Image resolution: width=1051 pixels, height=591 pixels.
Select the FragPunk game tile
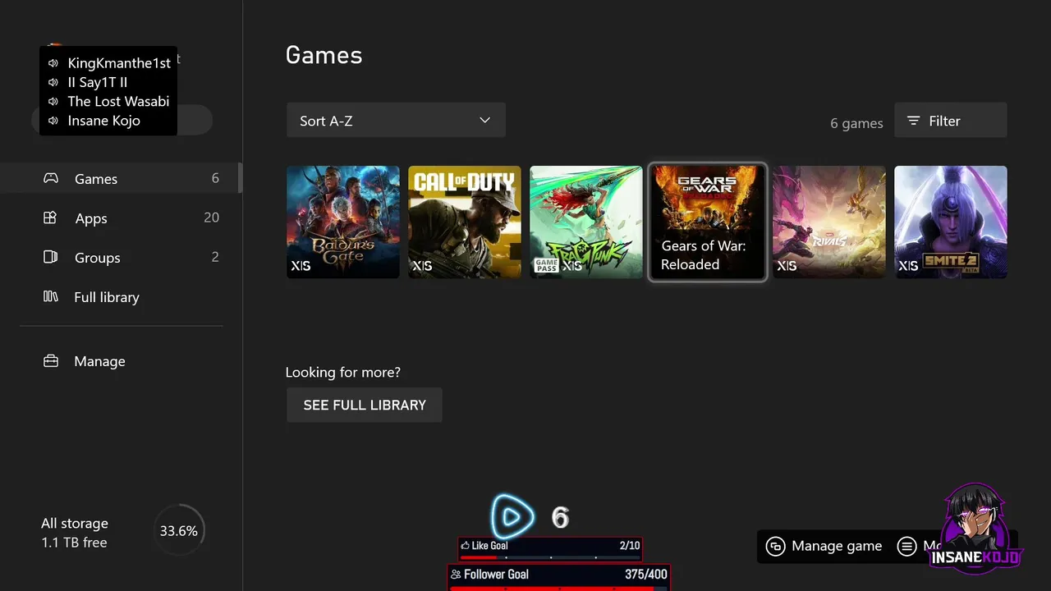tap(586, 222)
